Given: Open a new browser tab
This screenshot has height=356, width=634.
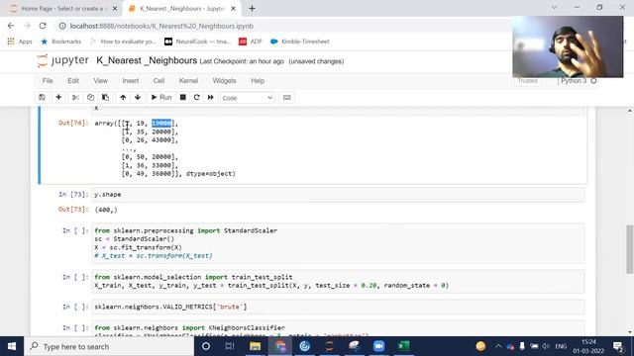Looking at the screenshot, I should [252, 8].
